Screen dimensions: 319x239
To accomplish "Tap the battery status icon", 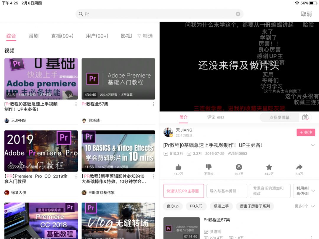I will pos(312,3).
